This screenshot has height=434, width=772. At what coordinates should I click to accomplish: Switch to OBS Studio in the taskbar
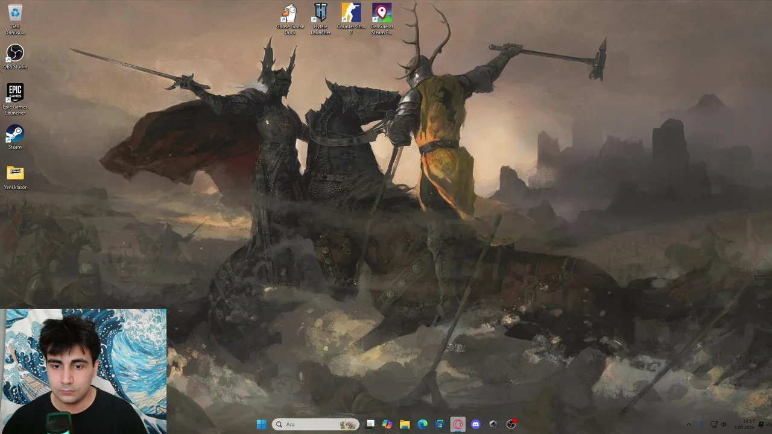coord(511,424)
